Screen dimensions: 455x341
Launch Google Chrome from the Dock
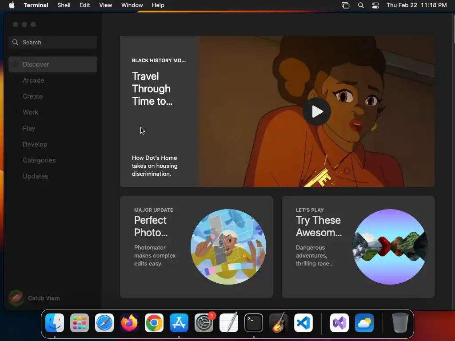click(154, 323)
